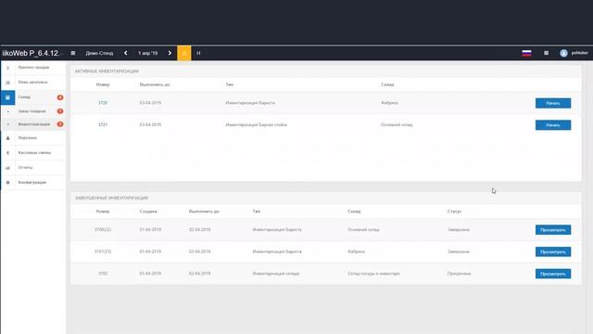Click 'Завершенные инвентаризации' section heading
The width and height of the screenshot is (593, 334).
[111, 198]
